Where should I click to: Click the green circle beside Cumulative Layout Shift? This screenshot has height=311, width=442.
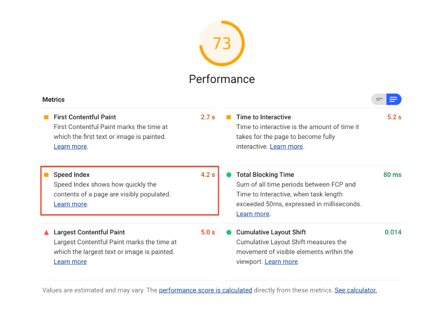pyautogui.click(x=229, y=232)
